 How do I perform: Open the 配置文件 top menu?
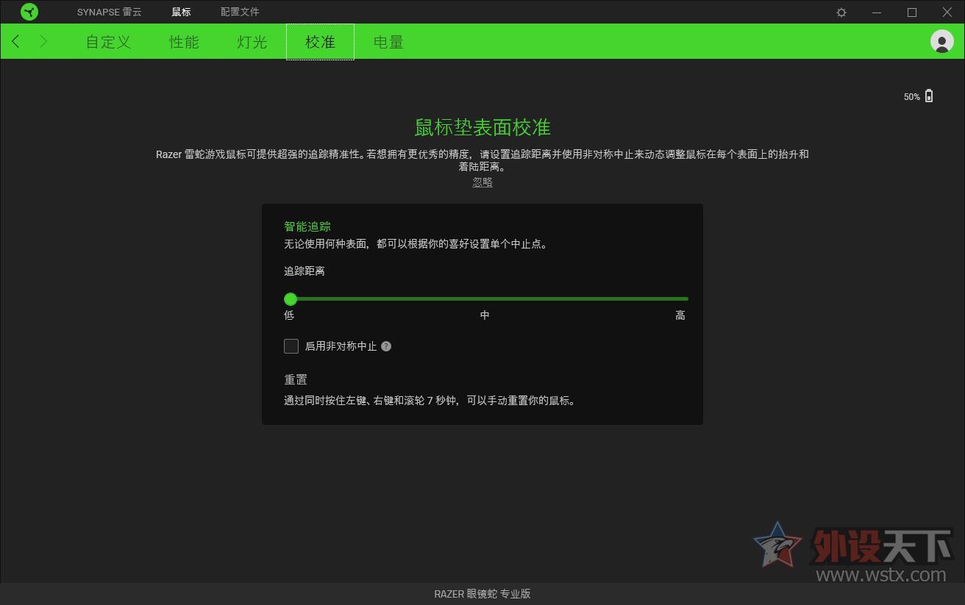(x=240, y=12)
